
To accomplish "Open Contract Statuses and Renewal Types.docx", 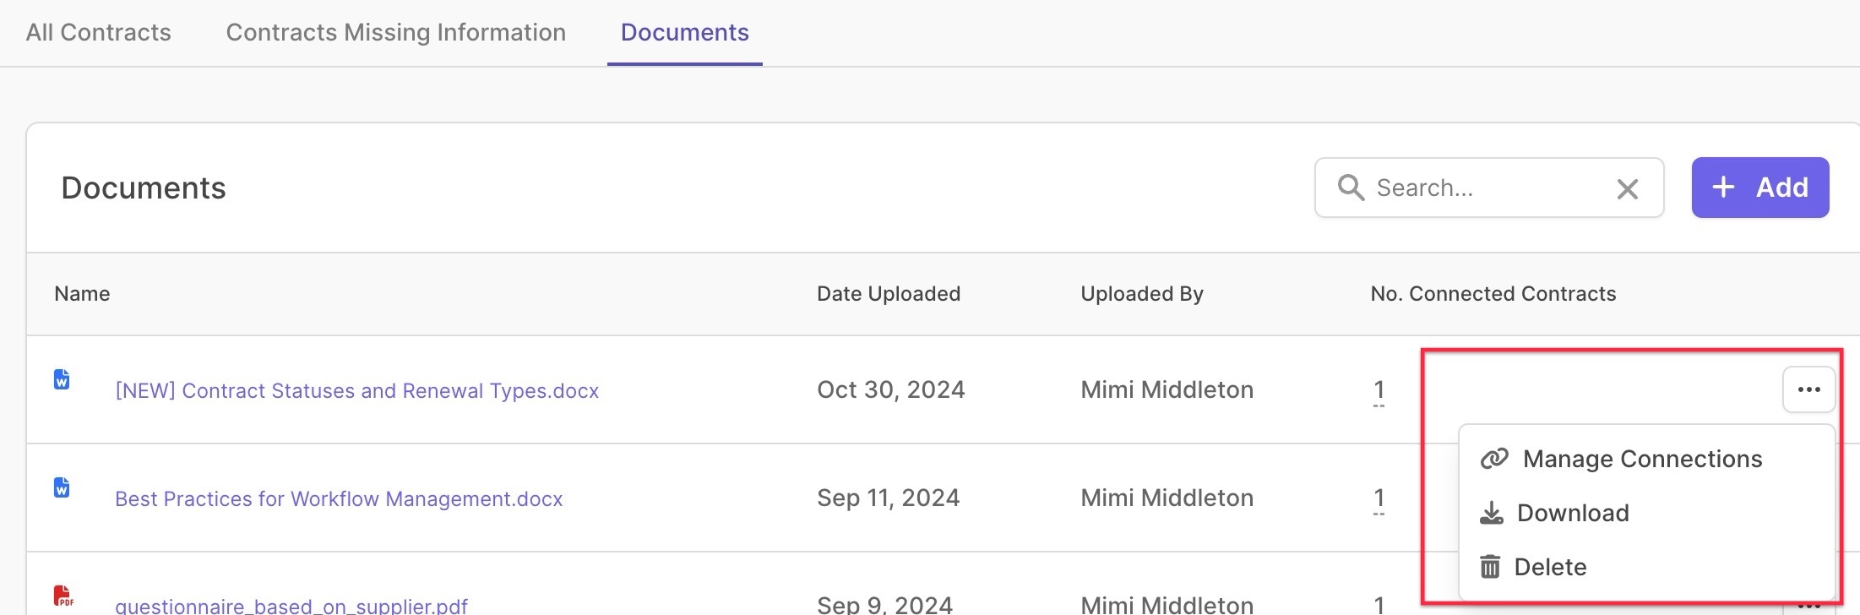I will 356,390.
